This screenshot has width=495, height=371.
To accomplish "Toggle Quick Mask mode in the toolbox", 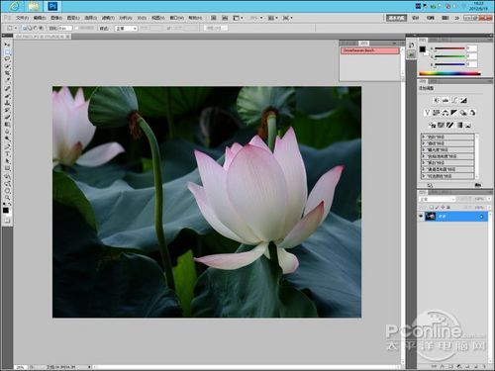I will click(x=7, y=220).
